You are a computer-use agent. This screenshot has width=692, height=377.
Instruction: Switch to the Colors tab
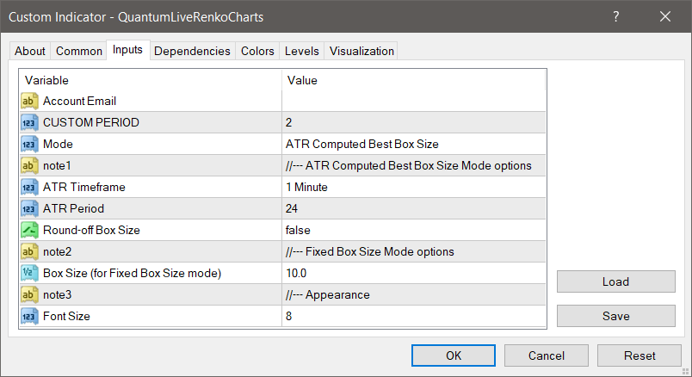coord(257,51)
